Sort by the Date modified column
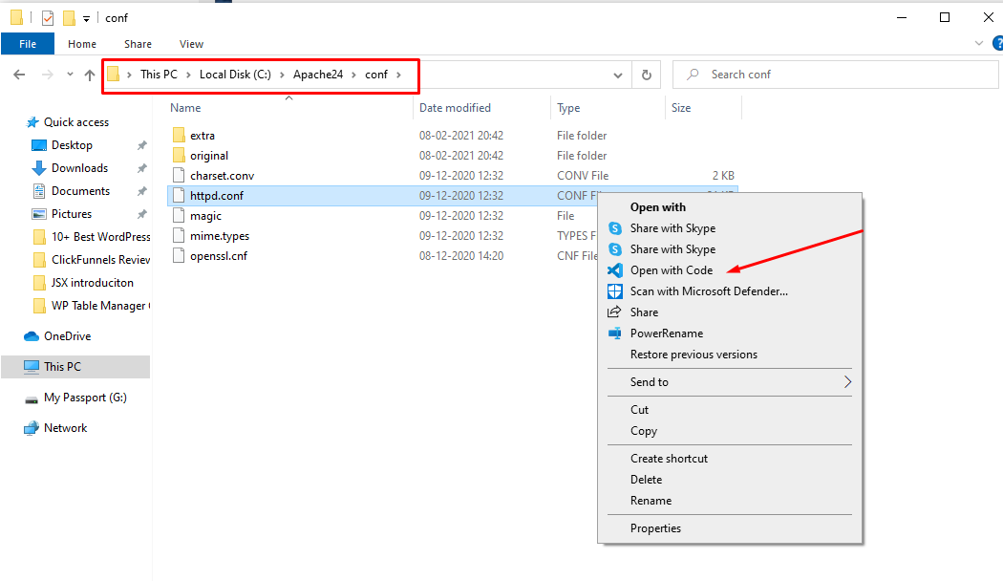The image size is (1003, 581). [x=455, y=108]
